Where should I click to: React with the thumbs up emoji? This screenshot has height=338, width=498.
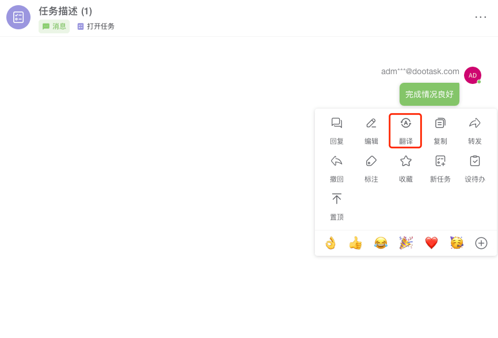point(355,243)
